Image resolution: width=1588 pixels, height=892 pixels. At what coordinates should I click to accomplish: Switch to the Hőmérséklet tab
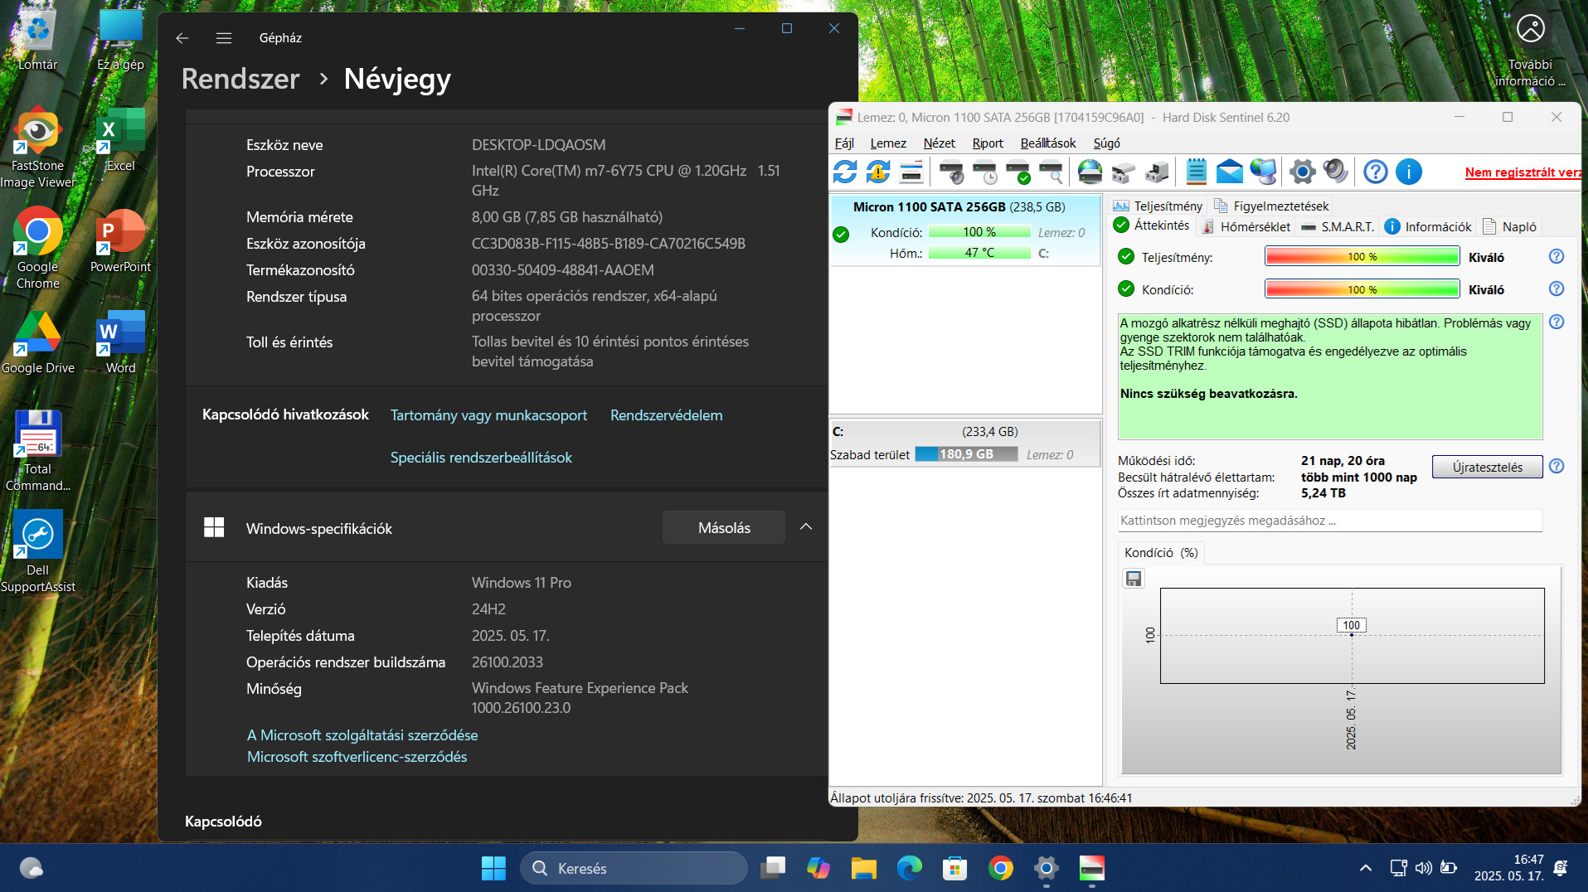(x=1246, y=226)
